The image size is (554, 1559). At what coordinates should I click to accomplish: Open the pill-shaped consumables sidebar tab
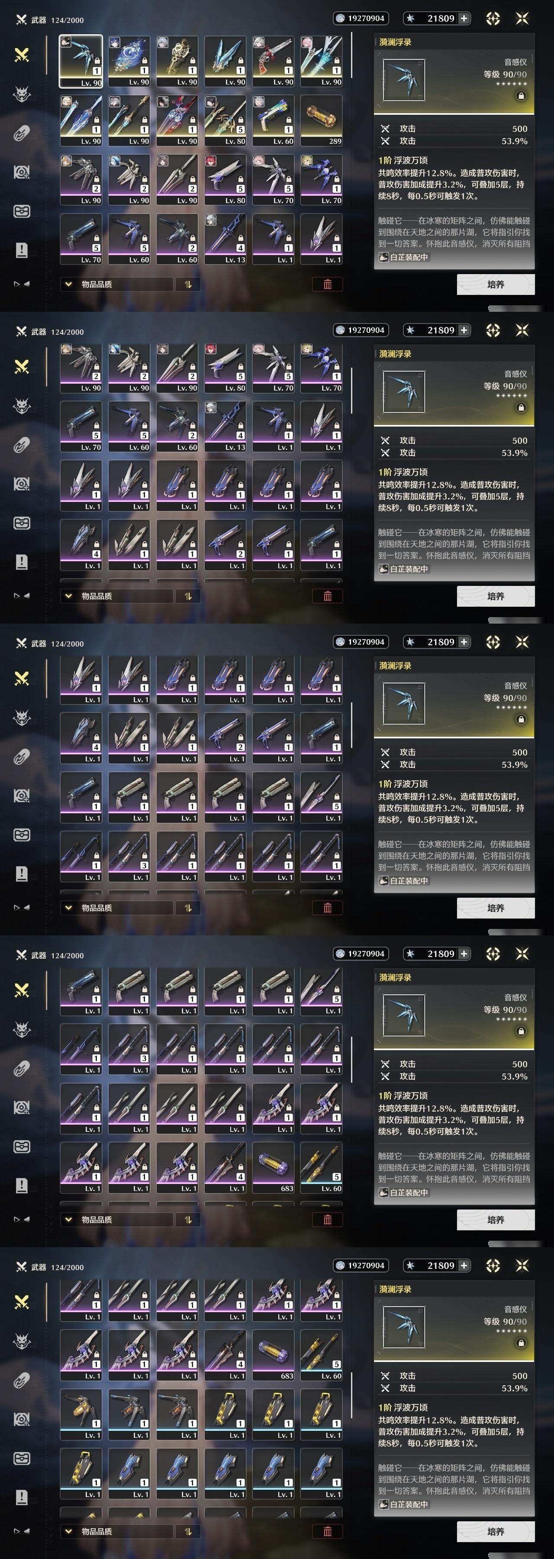click(x=22, y=134)
